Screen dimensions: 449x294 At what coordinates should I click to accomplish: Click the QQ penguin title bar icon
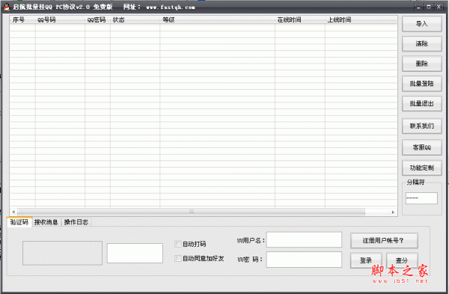pos(6,7)
